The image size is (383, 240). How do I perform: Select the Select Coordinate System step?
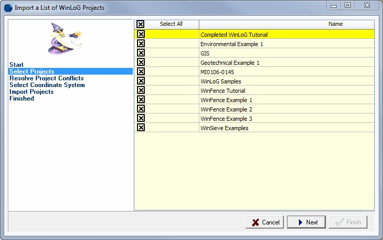[47, 85]
